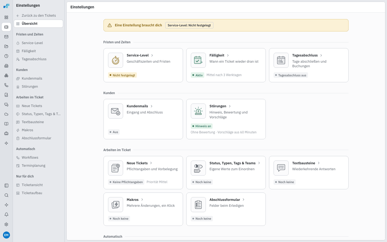The width and height of the screenshot is (387, 242).
Task: Open the mail icon in the left rail
Action: [6, 37]
